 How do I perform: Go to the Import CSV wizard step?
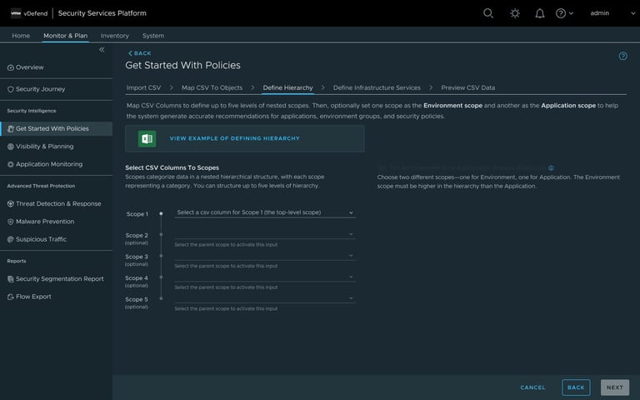point(143,87)
